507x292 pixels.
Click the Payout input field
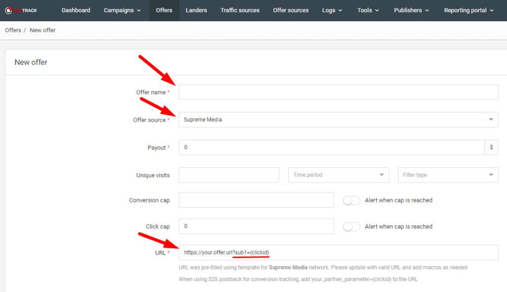(x=331, y=147)
